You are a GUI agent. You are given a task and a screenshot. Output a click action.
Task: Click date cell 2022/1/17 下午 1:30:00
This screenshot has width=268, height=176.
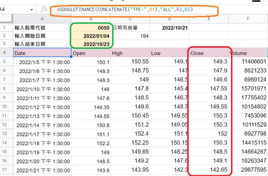coord(42,134)
